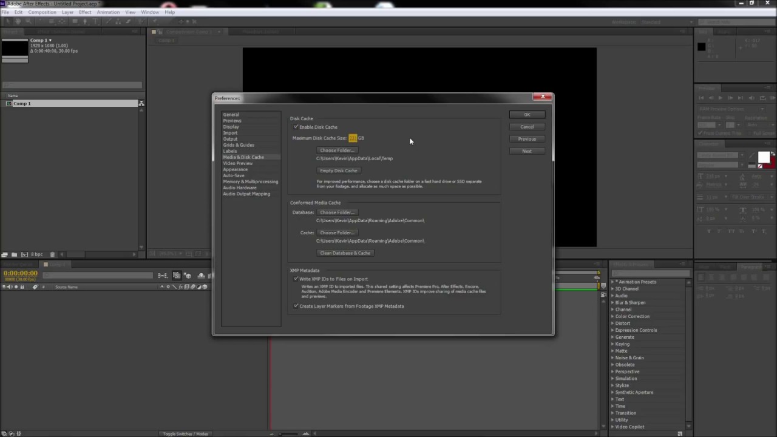Image resolution: width=777 pixels, height=437 pixels.
Task: Open the Composition menu
Action: tap(42, 12)
